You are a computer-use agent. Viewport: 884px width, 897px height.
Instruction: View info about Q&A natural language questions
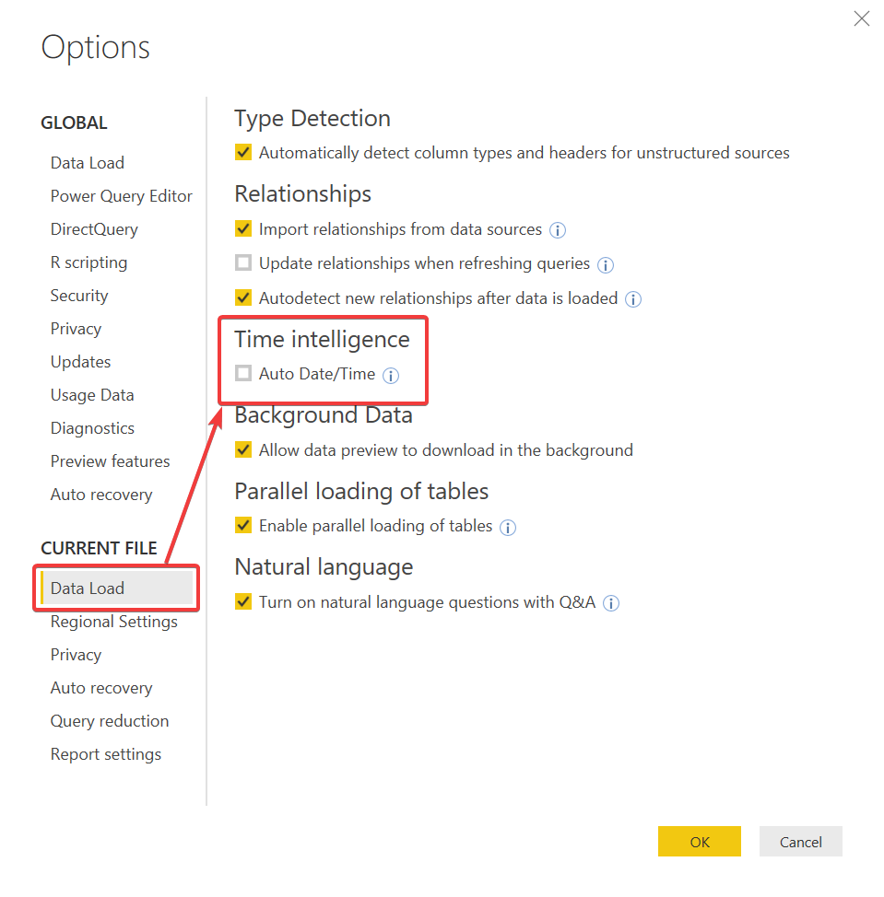[611, 602]
